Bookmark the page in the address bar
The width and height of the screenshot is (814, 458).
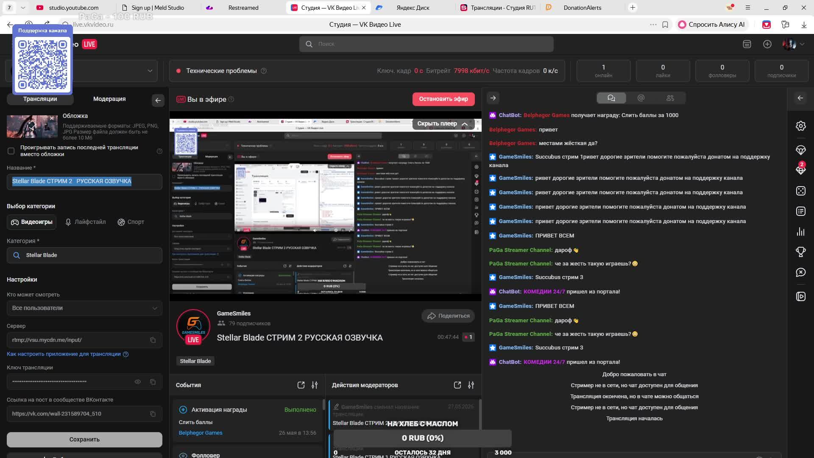(665, 25)
